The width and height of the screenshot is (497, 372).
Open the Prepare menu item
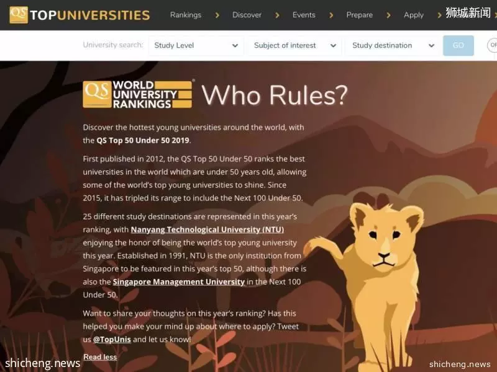click(360, 15)
